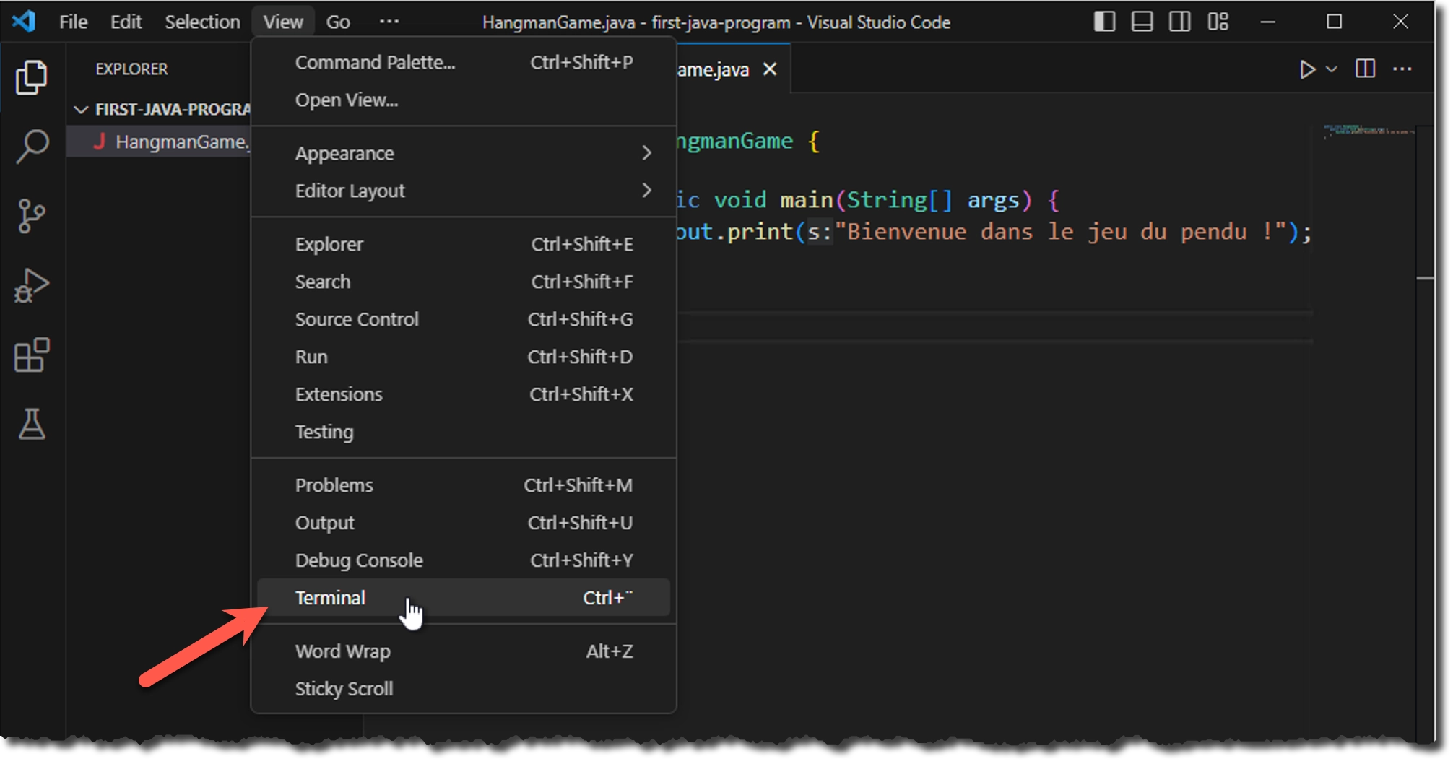Image resolution: width=1453 pixels, height=764 pixels.
Task: Open the Explorer activity bar icon
Action: (x=32, y=77)
